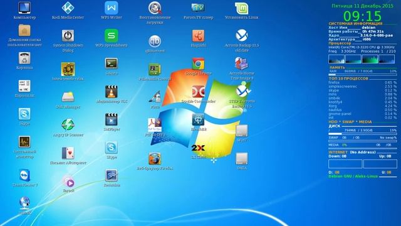This screenshot has height=226, width=401.
Task: Launch Angry IP Scanner
Action: pyautogui.click(x=68, y=126)
